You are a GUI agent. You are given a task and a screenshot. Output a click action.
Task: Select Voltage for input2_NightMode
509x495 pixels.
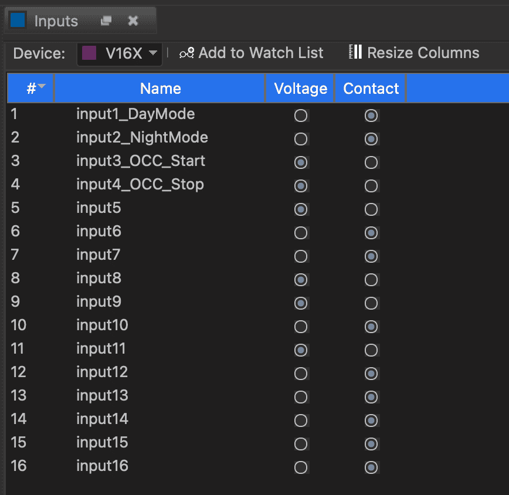click(x=301, y=139)
